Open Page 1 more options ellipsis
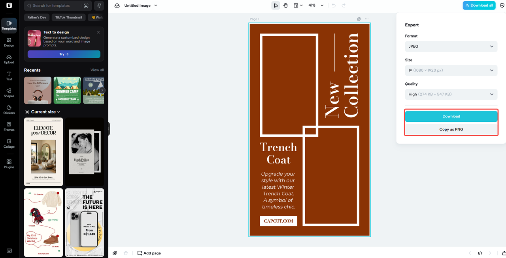Viewport: 506px width, 258px height. [x=367, y=19]
